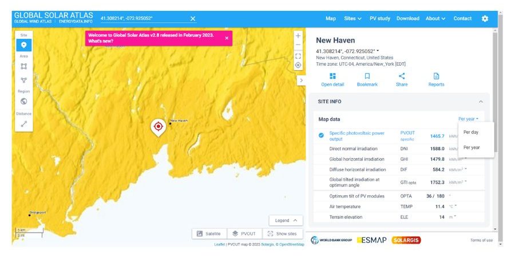Open the Sites menu
The width and height of the screenshot is (515, 267).
tap(352, 18)
